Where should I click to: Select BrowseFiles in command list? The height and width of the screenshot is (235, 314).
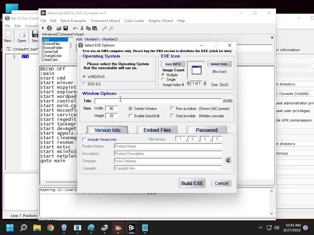[52, 44]
